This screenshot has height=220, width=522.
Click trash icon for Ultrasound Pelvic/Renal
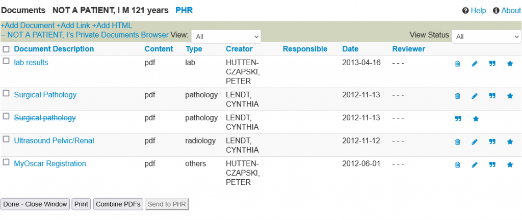[x=457, y=142]
